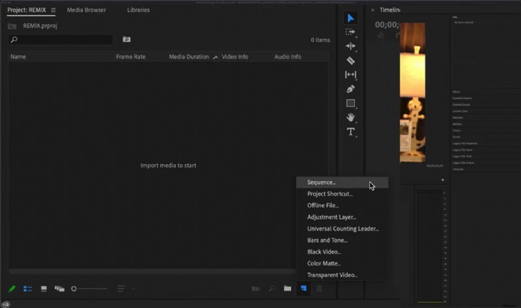The image size is (521, 308).
Task: Select the Hand tool
Action: pos(350,118)
